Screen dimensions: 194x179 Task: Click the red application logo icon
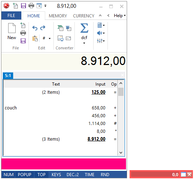pyautogui.click(x=6, y=6)
